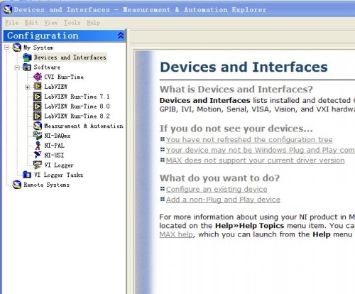Viewport: 355px width, 294px height.
Task: Click the LabVIEW Run-Time 7.1 icon
Action: 38,97
